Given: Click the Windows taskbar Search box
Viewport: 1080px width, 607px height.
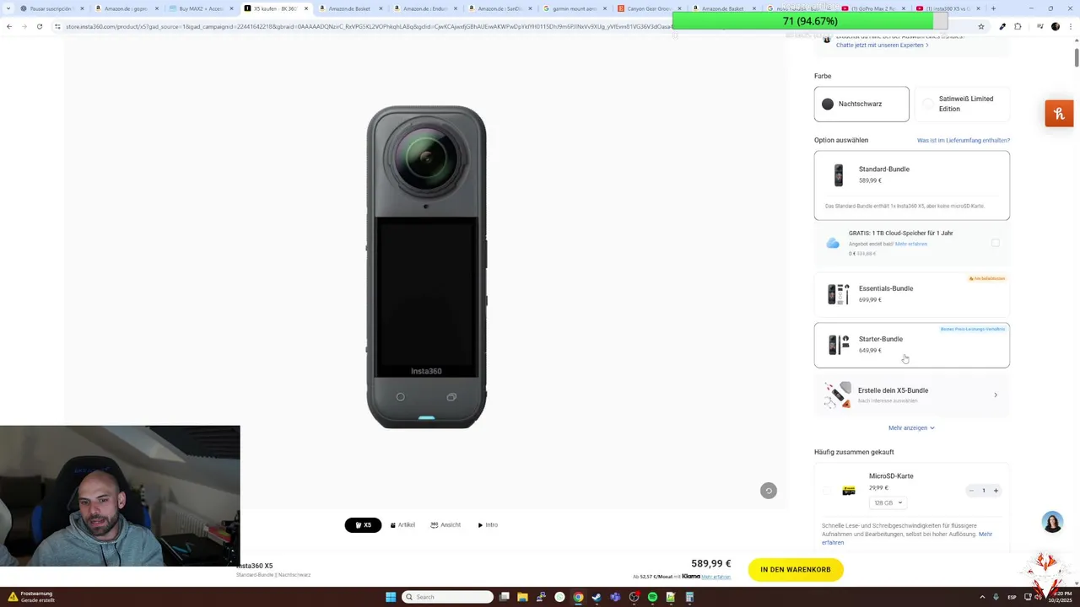Looking at the screenshot, I should pos(447,597).
